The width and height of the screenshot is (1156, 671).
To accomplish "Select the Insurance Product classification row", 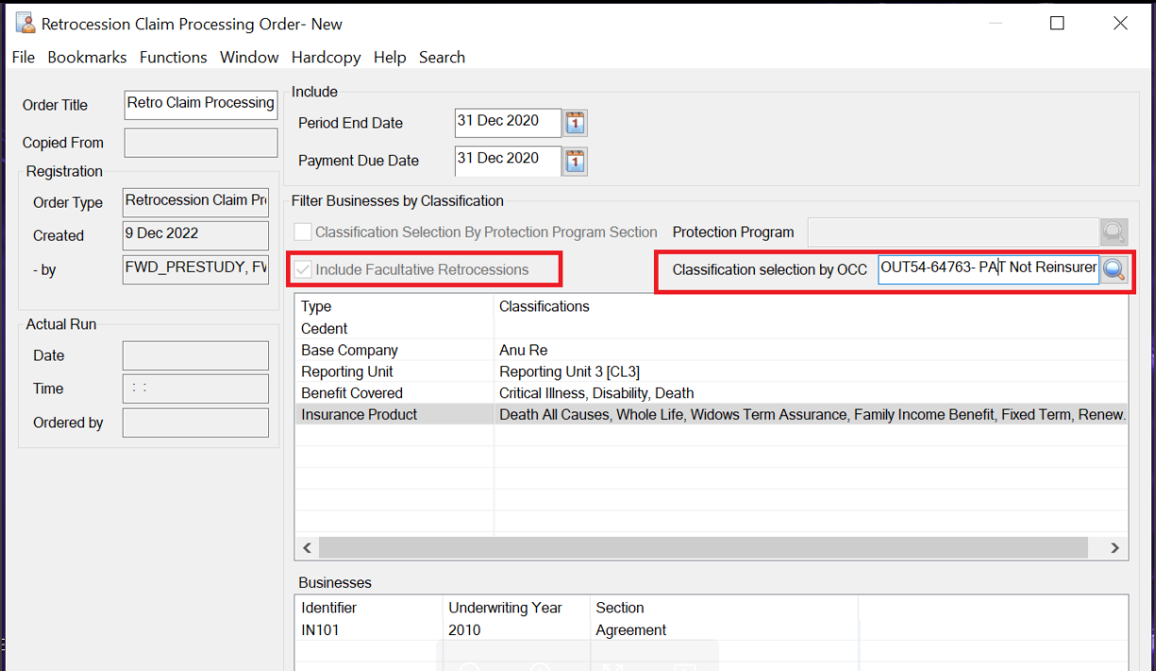I will click(x=359, y=414).
